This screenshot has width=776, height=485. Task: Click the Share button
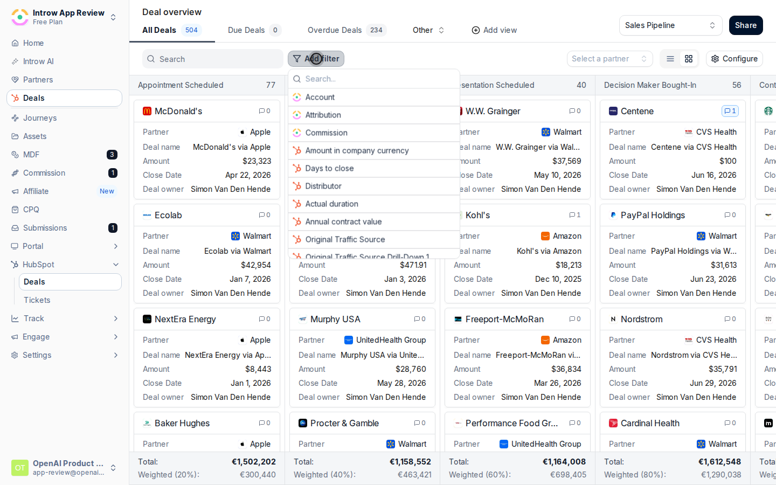(x=746, y=25)
